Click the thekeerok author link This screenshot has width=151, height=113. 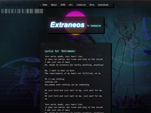[96, 26]
